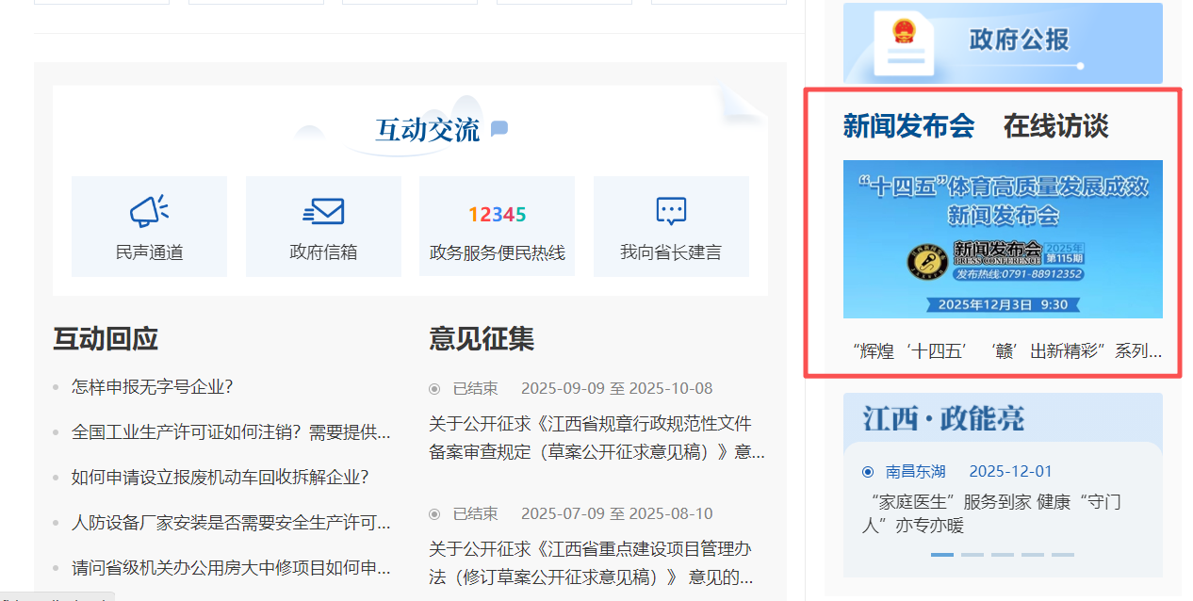The image size is (1193, 601).
Task: Select the radio dot before 南昌东湖
Action: coord(868,471)
